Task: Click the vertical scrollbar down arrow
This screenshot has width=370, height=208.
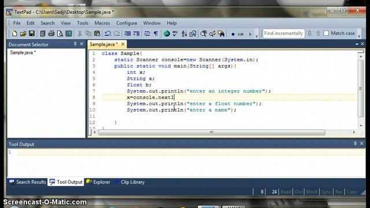Action: coord(361,126)
